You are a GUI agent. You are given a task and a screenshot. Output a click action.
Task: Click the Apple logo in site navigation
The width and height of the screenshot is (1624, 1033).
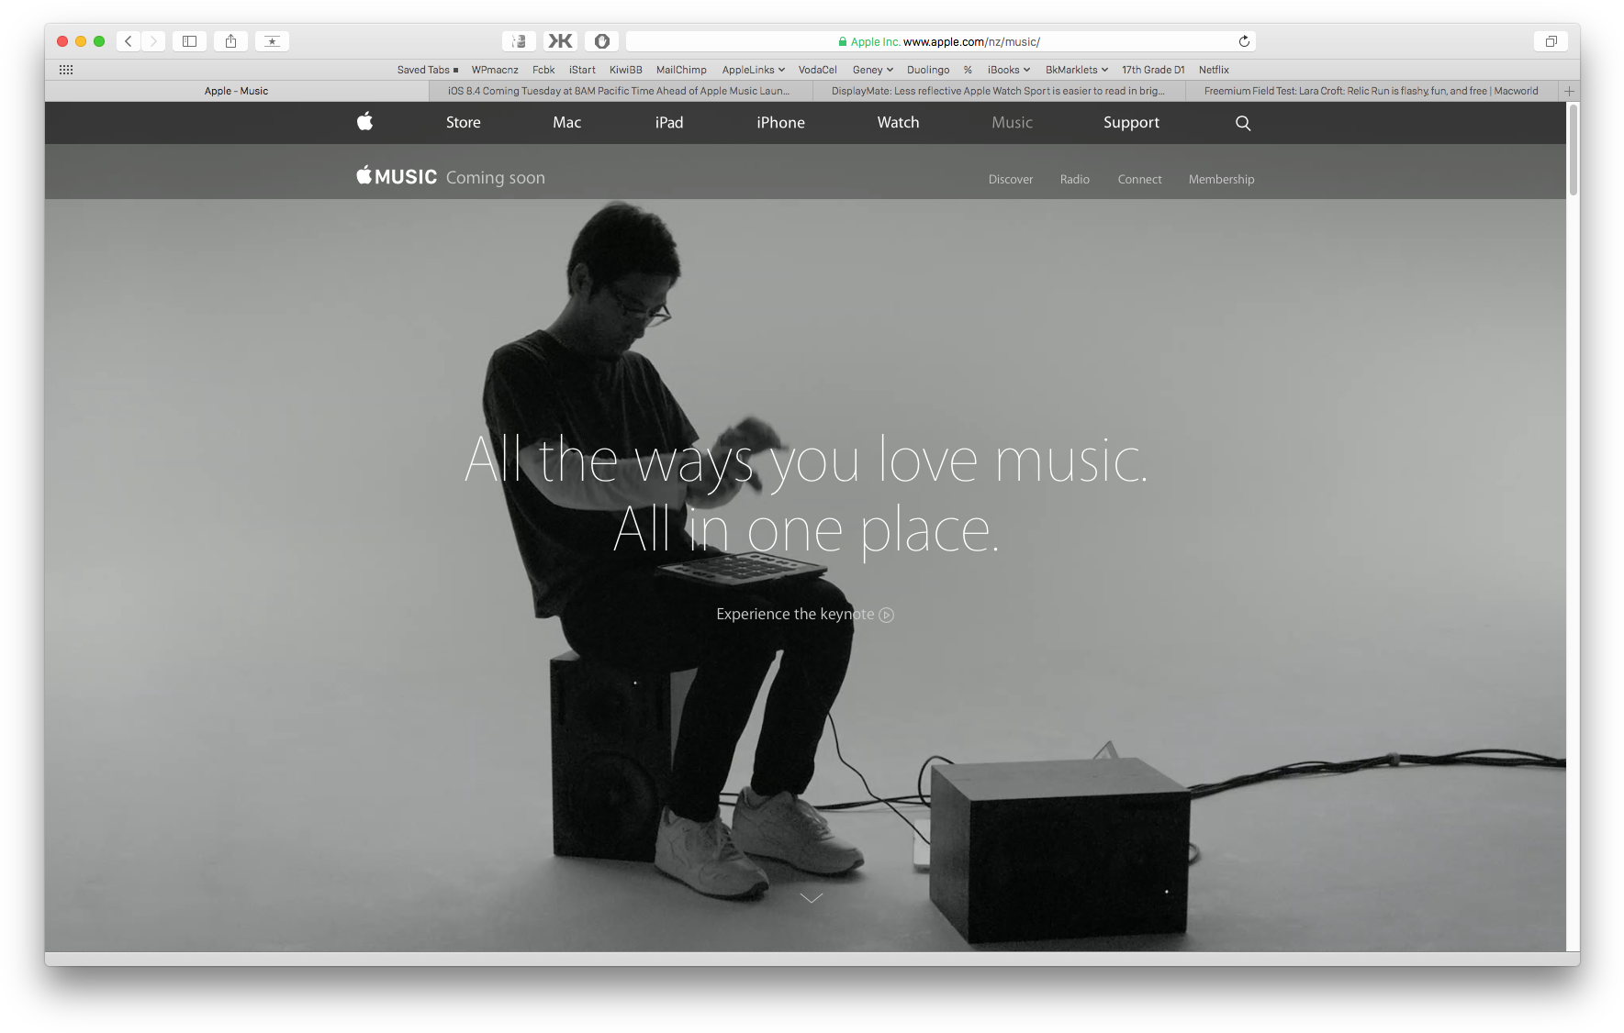pyautogui.click(x=365, y=122)
